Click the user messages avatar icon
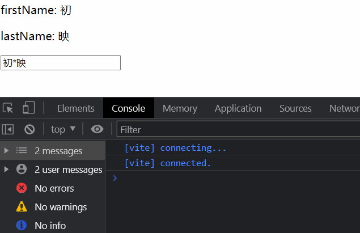 (22, 170)
